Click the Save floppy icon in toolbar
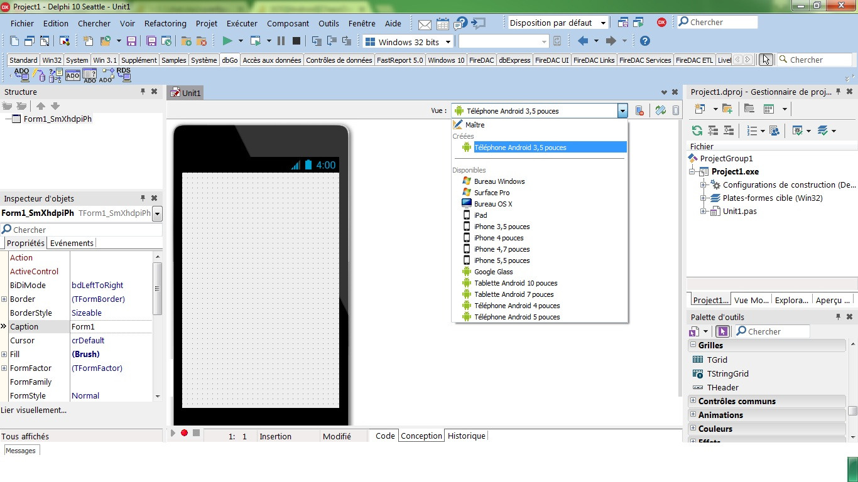This screenshot has height=482, width=858. tap(131, 41)
